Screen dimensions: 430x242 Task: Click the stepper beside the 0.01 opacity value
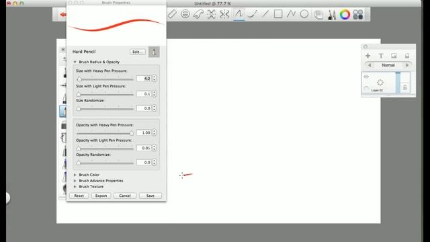pyautogui.click(x=154, y=148)
